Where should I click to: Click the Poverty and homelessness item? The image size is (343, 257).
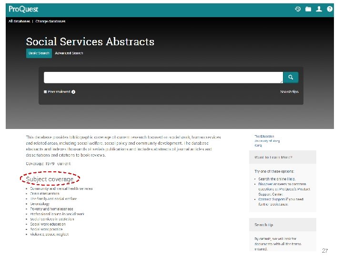point(51,209)
